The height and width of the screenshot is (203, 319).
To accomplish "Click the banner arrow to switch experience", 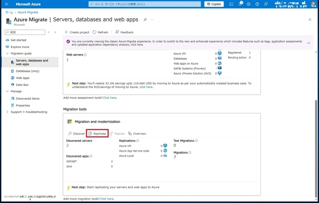I will coord(308,43).
